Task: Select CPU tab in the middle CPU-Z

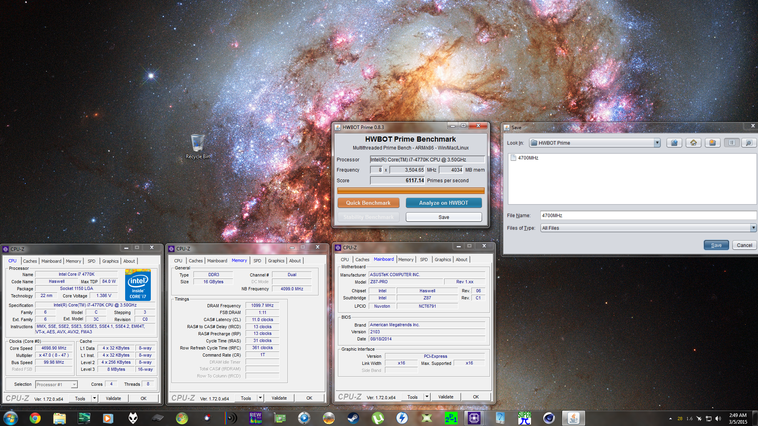Action: 178,261
